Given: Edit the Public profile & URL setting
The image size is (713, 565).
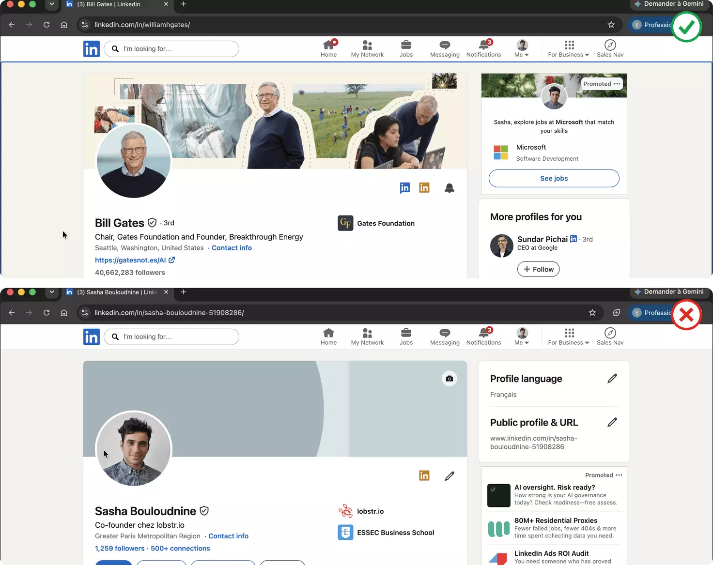Looking at the screenshot, I should tap(612, 422).
